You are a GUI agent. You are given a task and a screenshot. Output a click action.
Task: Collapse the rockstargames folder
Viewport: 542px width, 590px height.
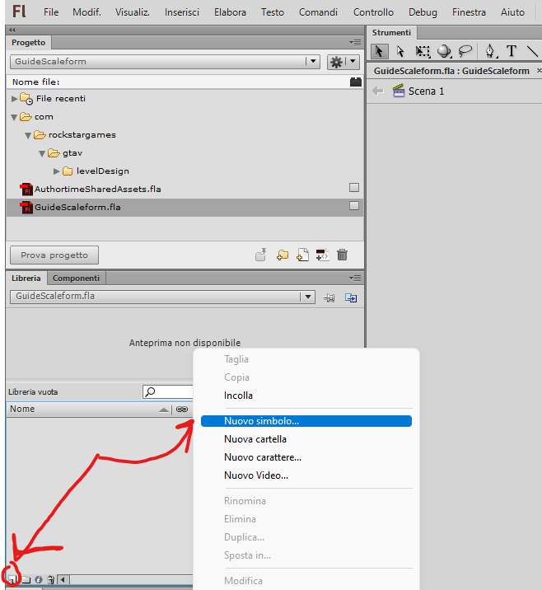coord(28,135)
